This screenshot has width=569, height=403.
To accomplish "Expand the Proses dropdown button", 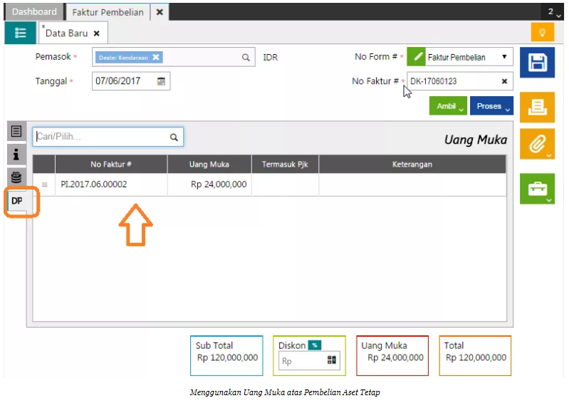I will (x=491, y=106).
